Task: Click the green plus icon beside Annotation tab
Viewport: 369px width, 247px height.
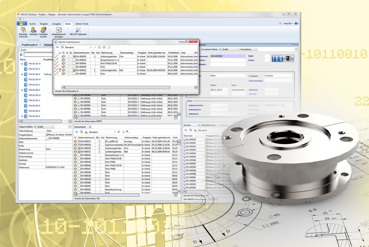Action: (296, 49)
